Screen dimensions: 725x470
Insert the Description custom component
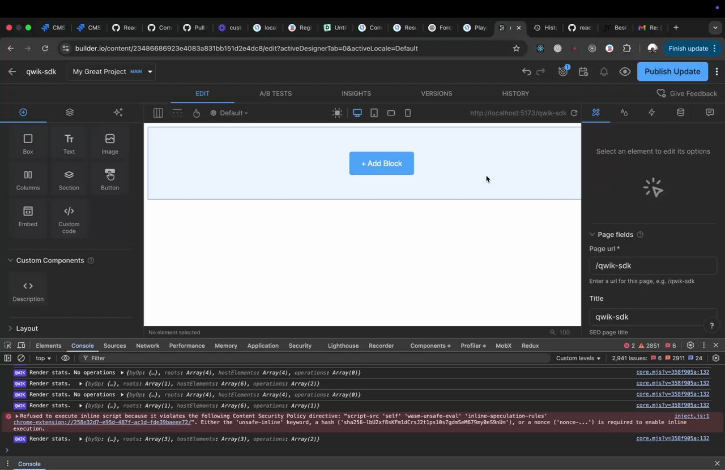click(28, 291)
